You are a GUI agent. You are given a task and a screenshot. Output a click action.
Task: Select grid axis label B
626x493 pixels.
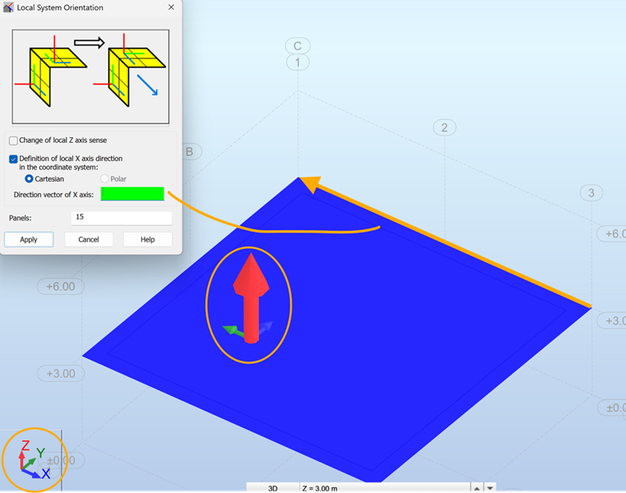tap(191, 152)
